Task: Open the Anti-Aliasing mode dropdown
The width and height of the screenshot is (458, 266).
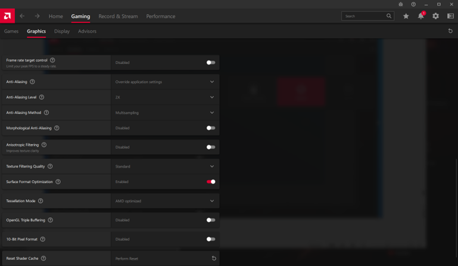Action: [x=165, y=82]
